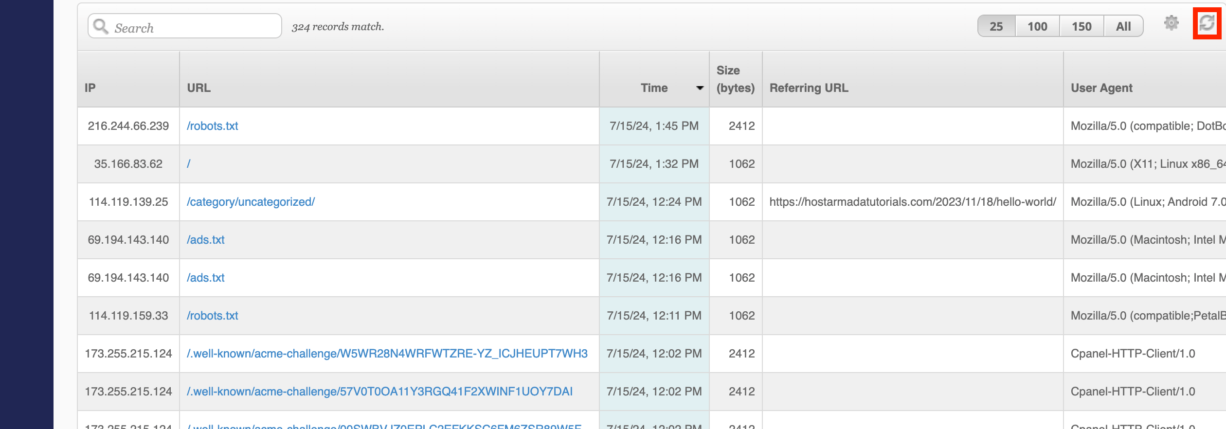Show All records
Image resolution: width=1226 pixels, height=429 pixels.
(x=1123, y=26)
